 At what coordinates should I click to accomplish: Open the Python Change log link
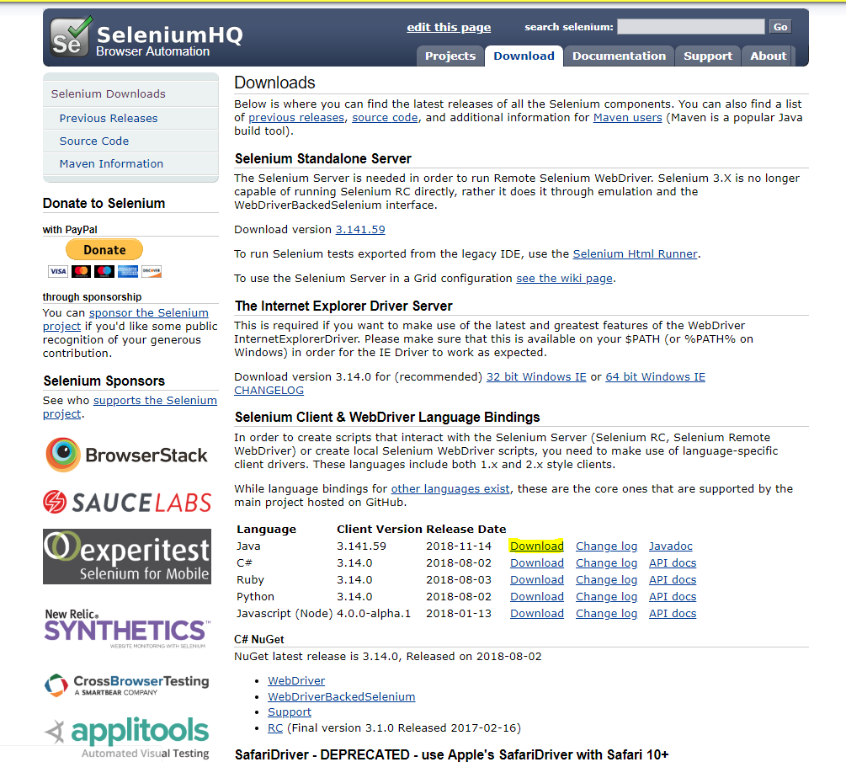606,596
